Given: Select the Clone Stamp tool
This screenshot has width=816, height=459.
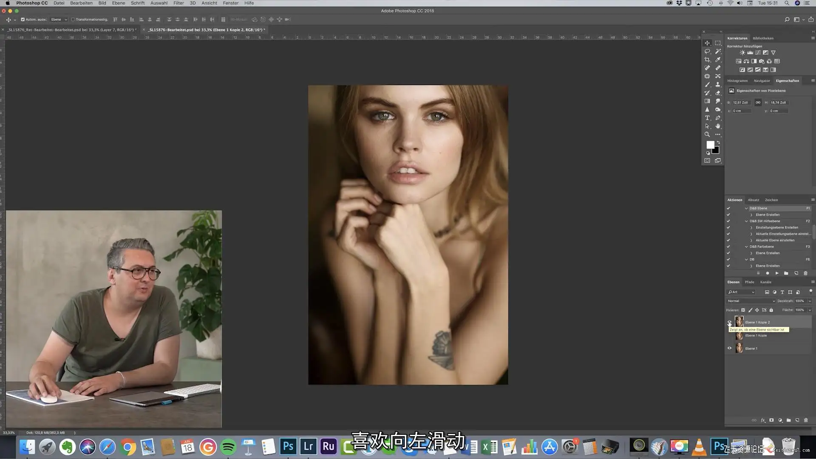Looking at the screenshot, I should 718,85.
